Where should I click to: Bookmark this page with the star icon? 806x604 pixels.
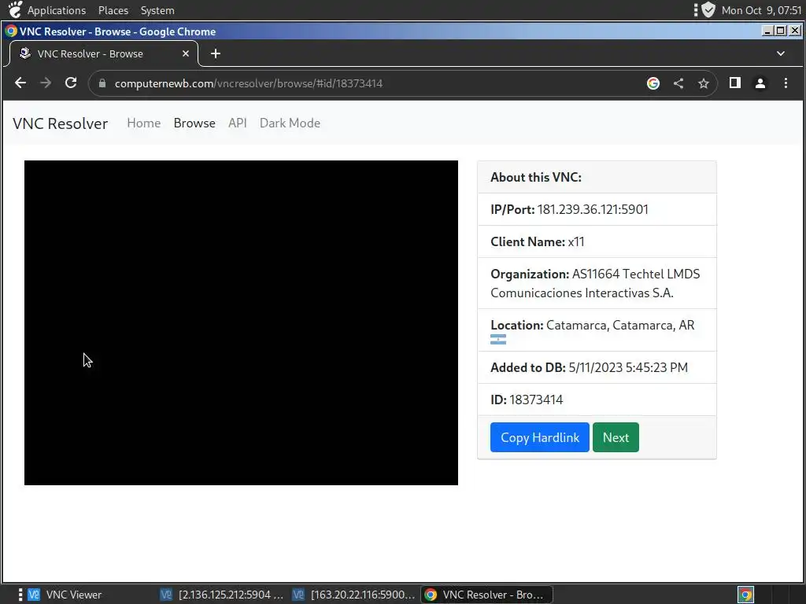click(x=704, y=83)
